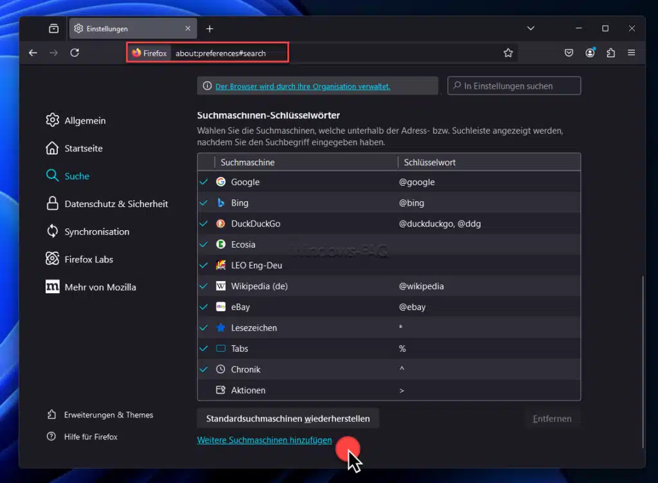Sort by the Suchmaschine column header
658x483 pixels.
[306, 162]
